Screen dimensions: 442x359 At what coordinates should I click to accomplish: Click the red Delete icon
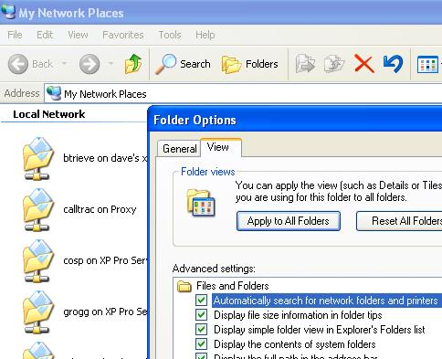point(363,64)
